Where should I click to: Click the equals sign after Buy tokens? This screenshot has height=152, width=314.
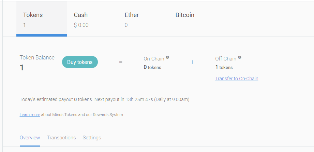click(120, 62)
